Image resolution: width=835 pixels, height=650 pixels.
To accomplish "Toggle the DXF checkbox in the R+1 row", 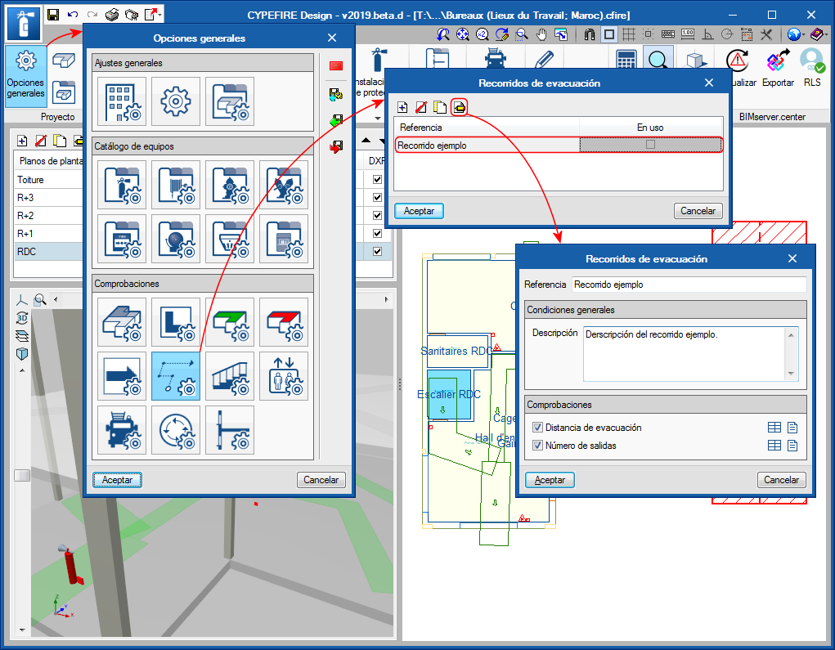I will [378, 233].
